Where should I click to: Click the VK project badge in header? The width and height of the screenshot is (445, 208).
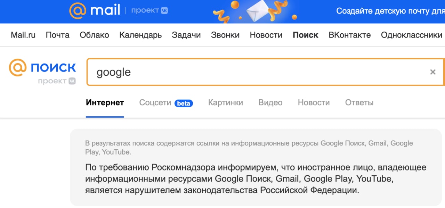149,11
